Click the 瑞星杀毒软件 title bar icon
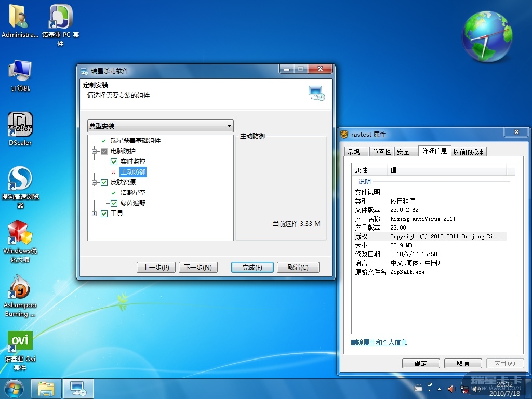Viewport: 532px width, 399px height. coord(84,71)
